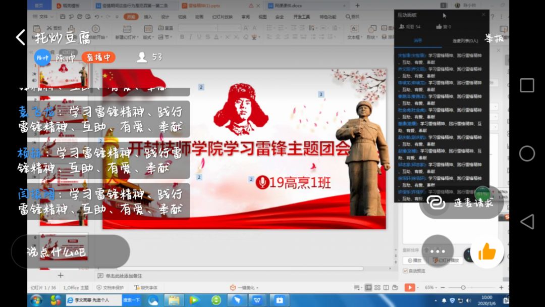Switch to slide sorter grid view

click(x=377, y=287)
